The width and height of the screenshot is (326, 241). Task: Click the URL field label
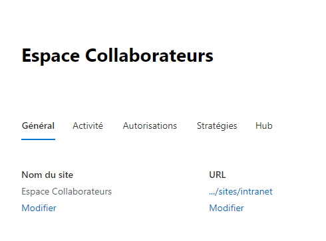pyautogui.click(x=218, y=175)
